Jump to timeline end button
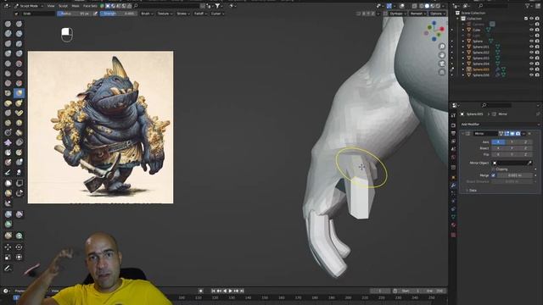 coord(242,291)
